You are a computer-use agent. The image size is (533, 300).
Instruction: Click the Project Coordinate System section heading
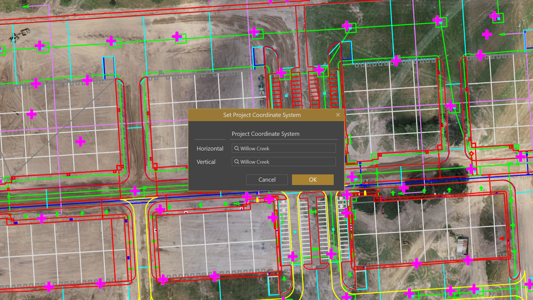tap(265, 134)
